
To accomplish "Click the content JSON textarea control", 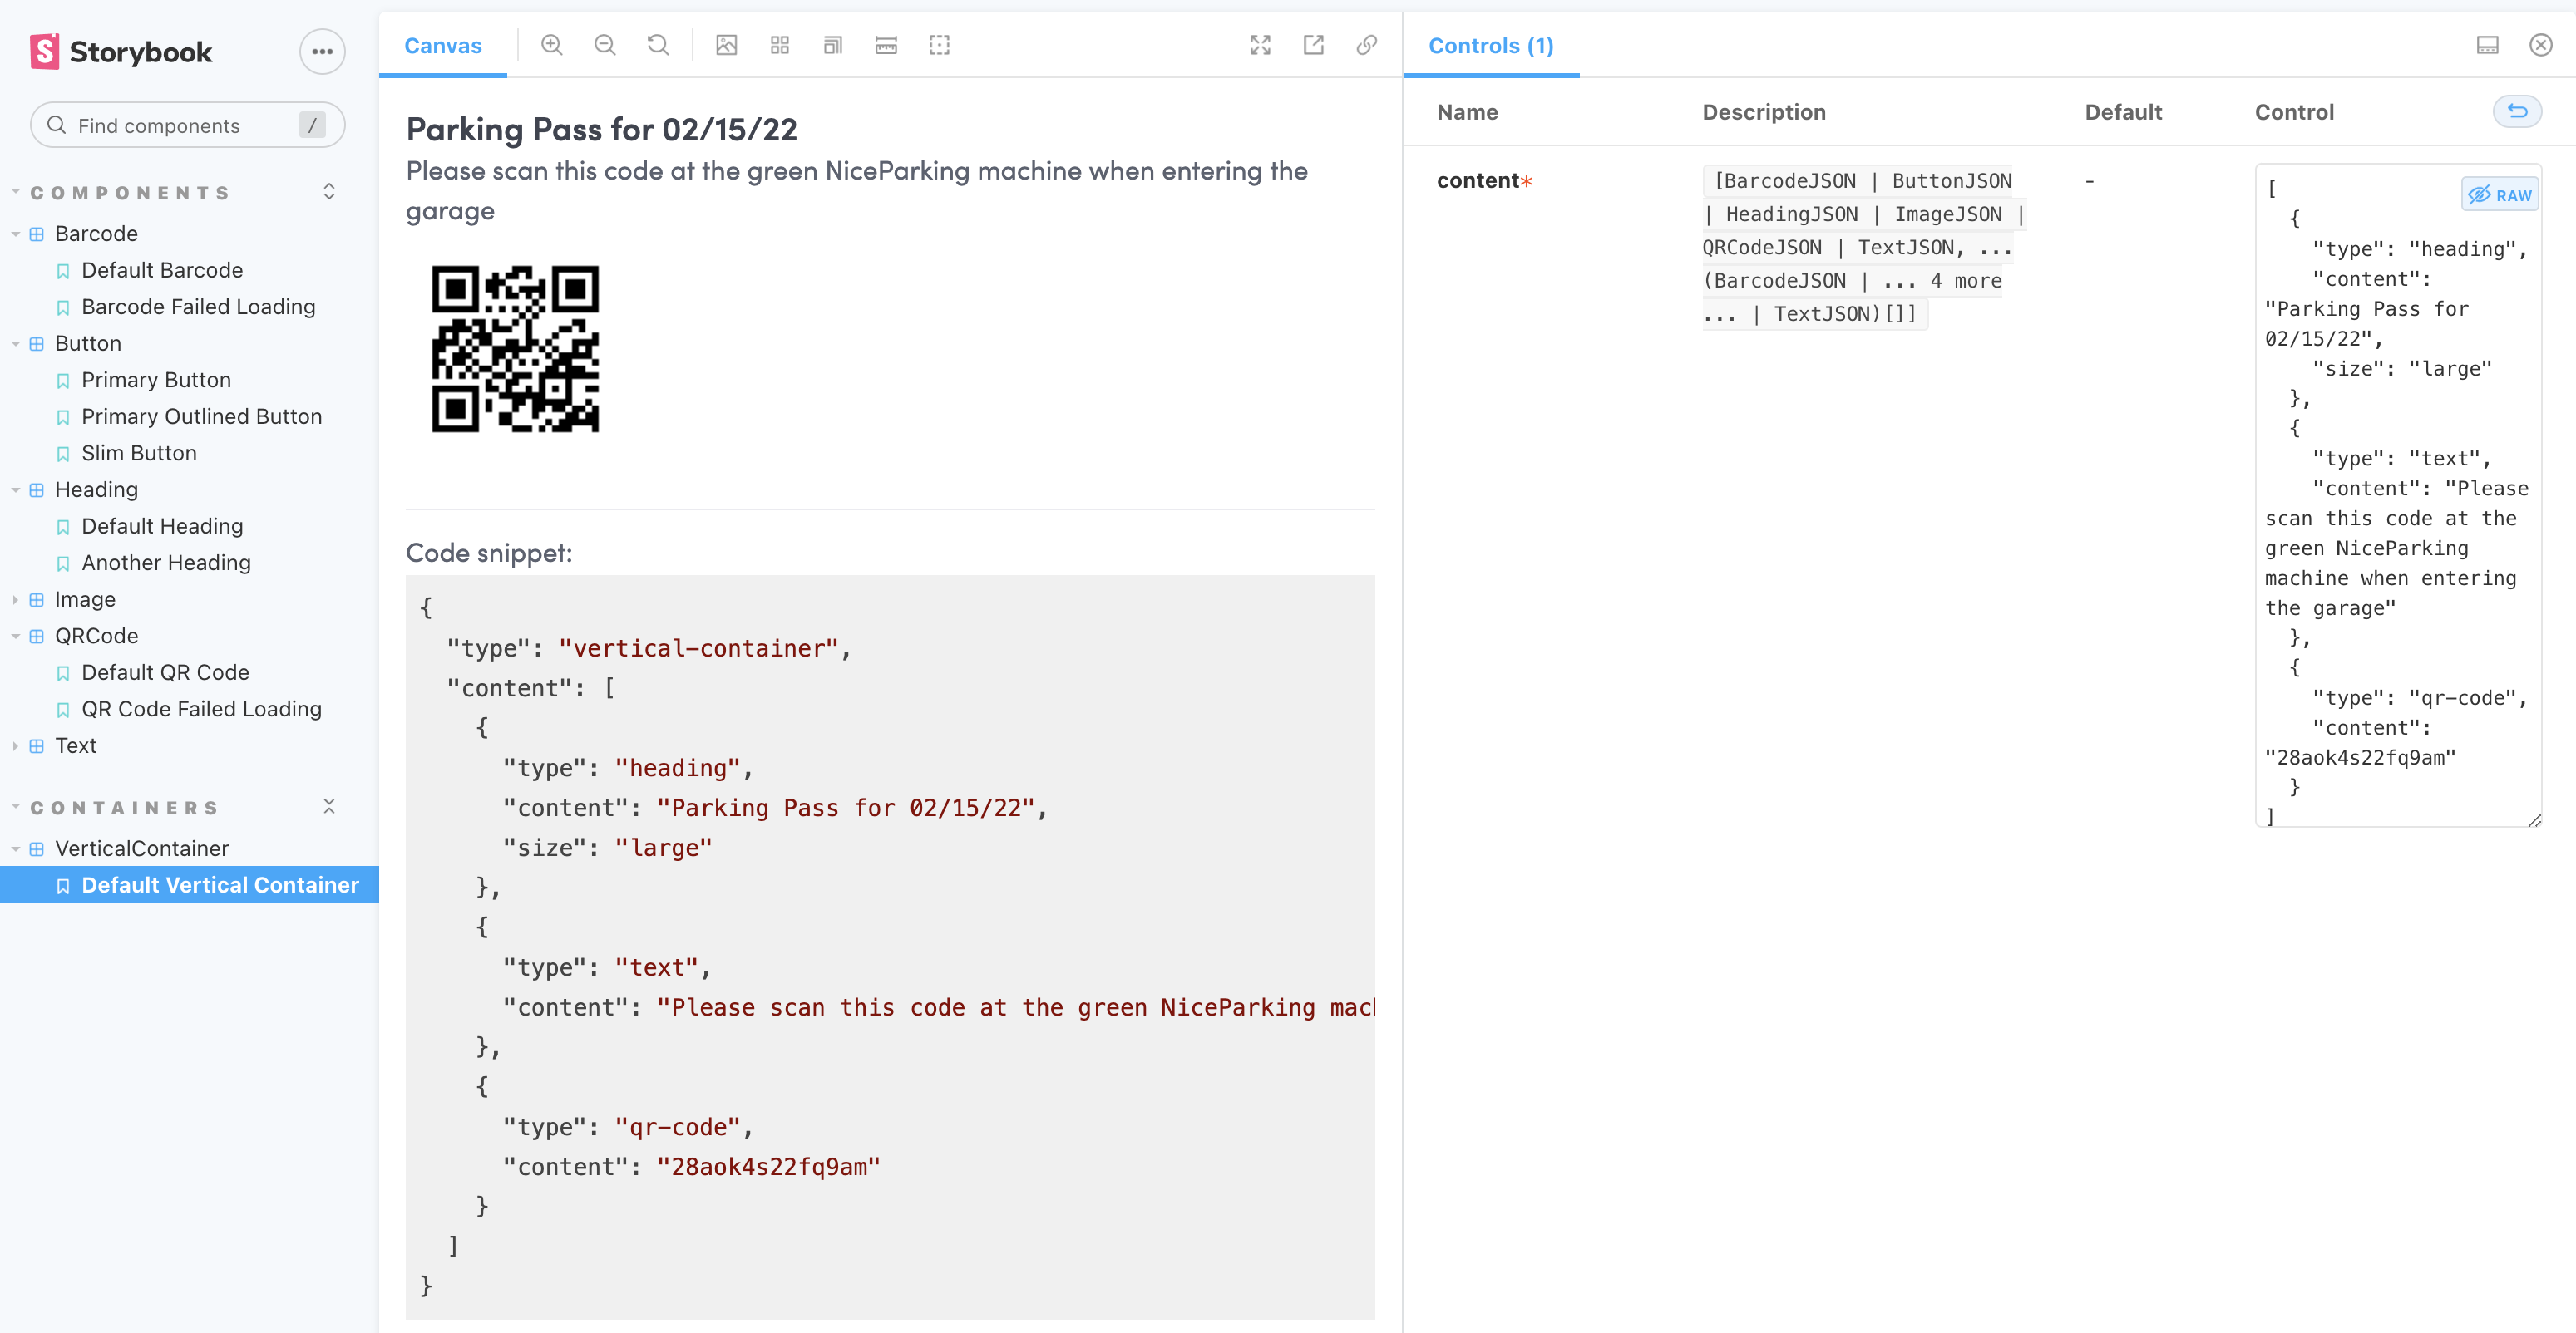I will click(x=2398, y=494).
